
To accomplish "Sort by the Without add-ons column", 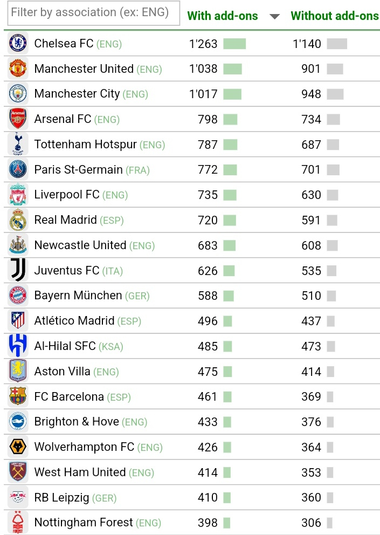I will (335, 16).
